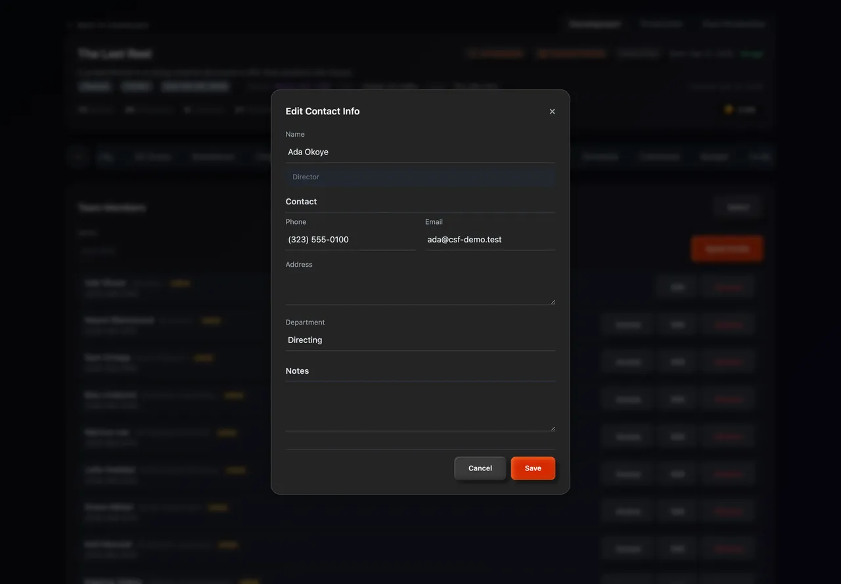
Task: Cancel editing contact info
Action: point(480,468)
